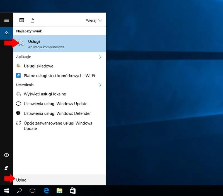The height and width of the screenshot is (196, 223).
Task: Expand the Aplikacje section chevron
Action: 100,57
